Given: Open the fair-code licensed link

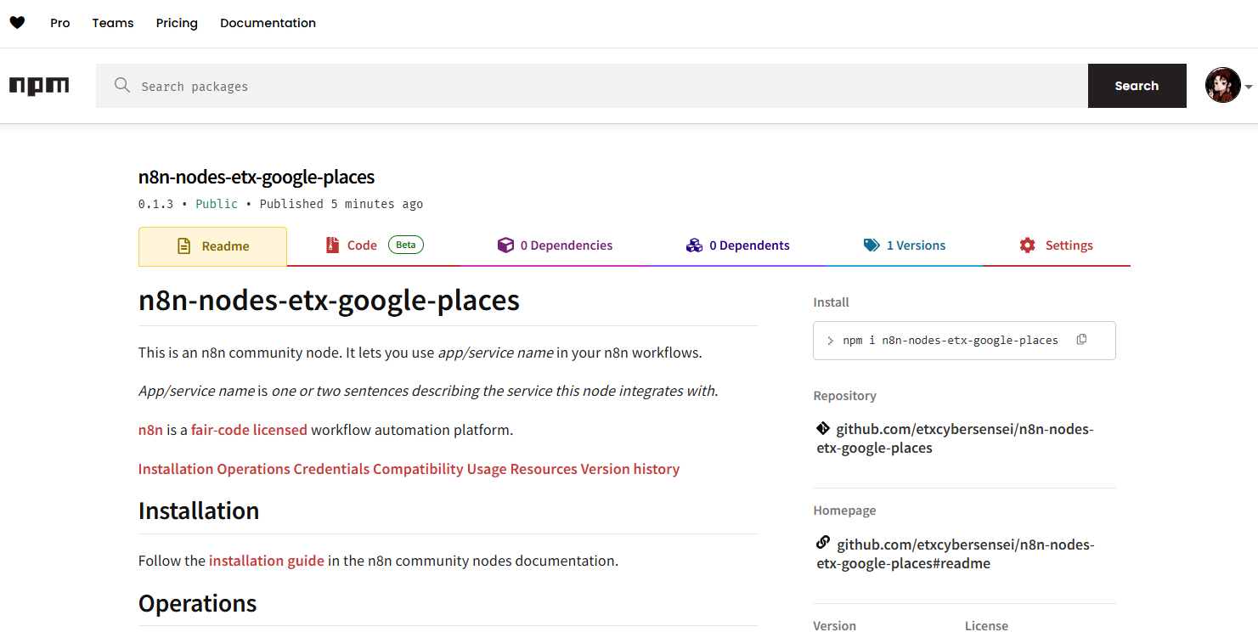Looking at the screenshot, I should (x=249, y=430).
